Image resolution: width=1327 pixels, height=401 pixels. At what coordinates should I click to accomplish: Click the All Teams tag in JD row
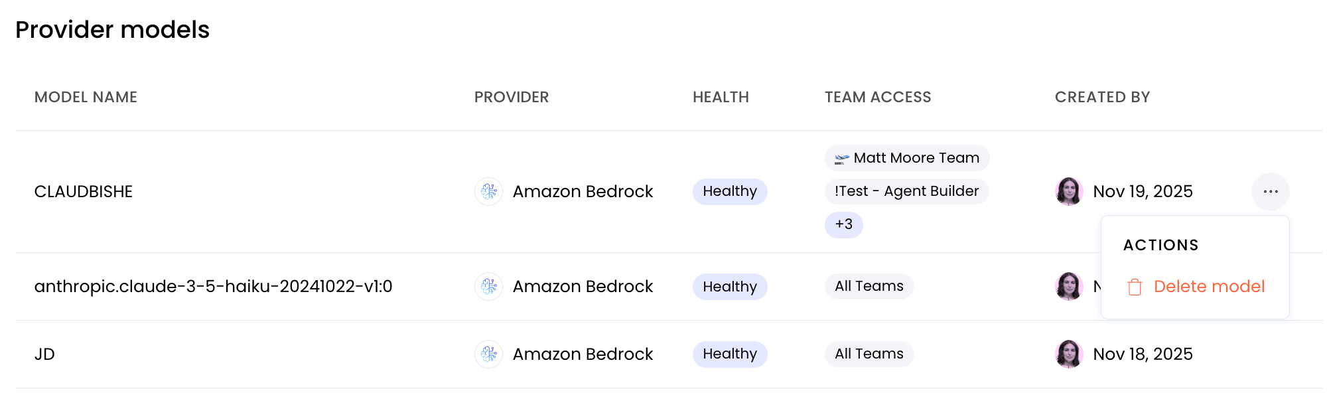click(869, 355)
